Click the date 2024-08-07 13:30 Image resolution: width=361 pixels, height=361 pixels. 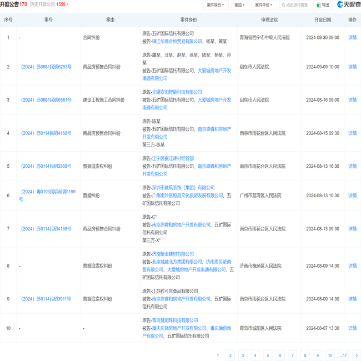coord(323,328)
